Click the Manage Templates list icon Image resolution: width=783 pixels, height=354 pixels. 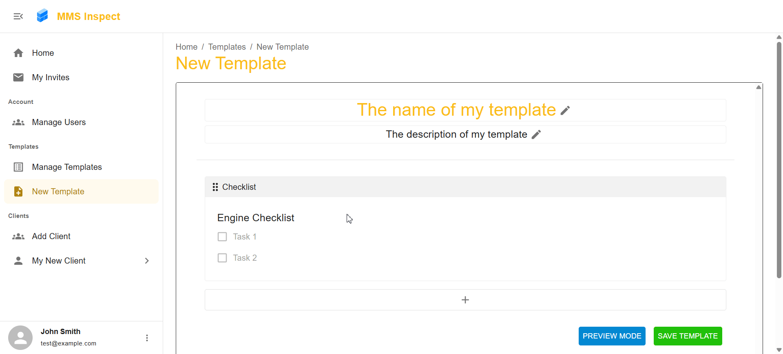(x=18, y=167)
